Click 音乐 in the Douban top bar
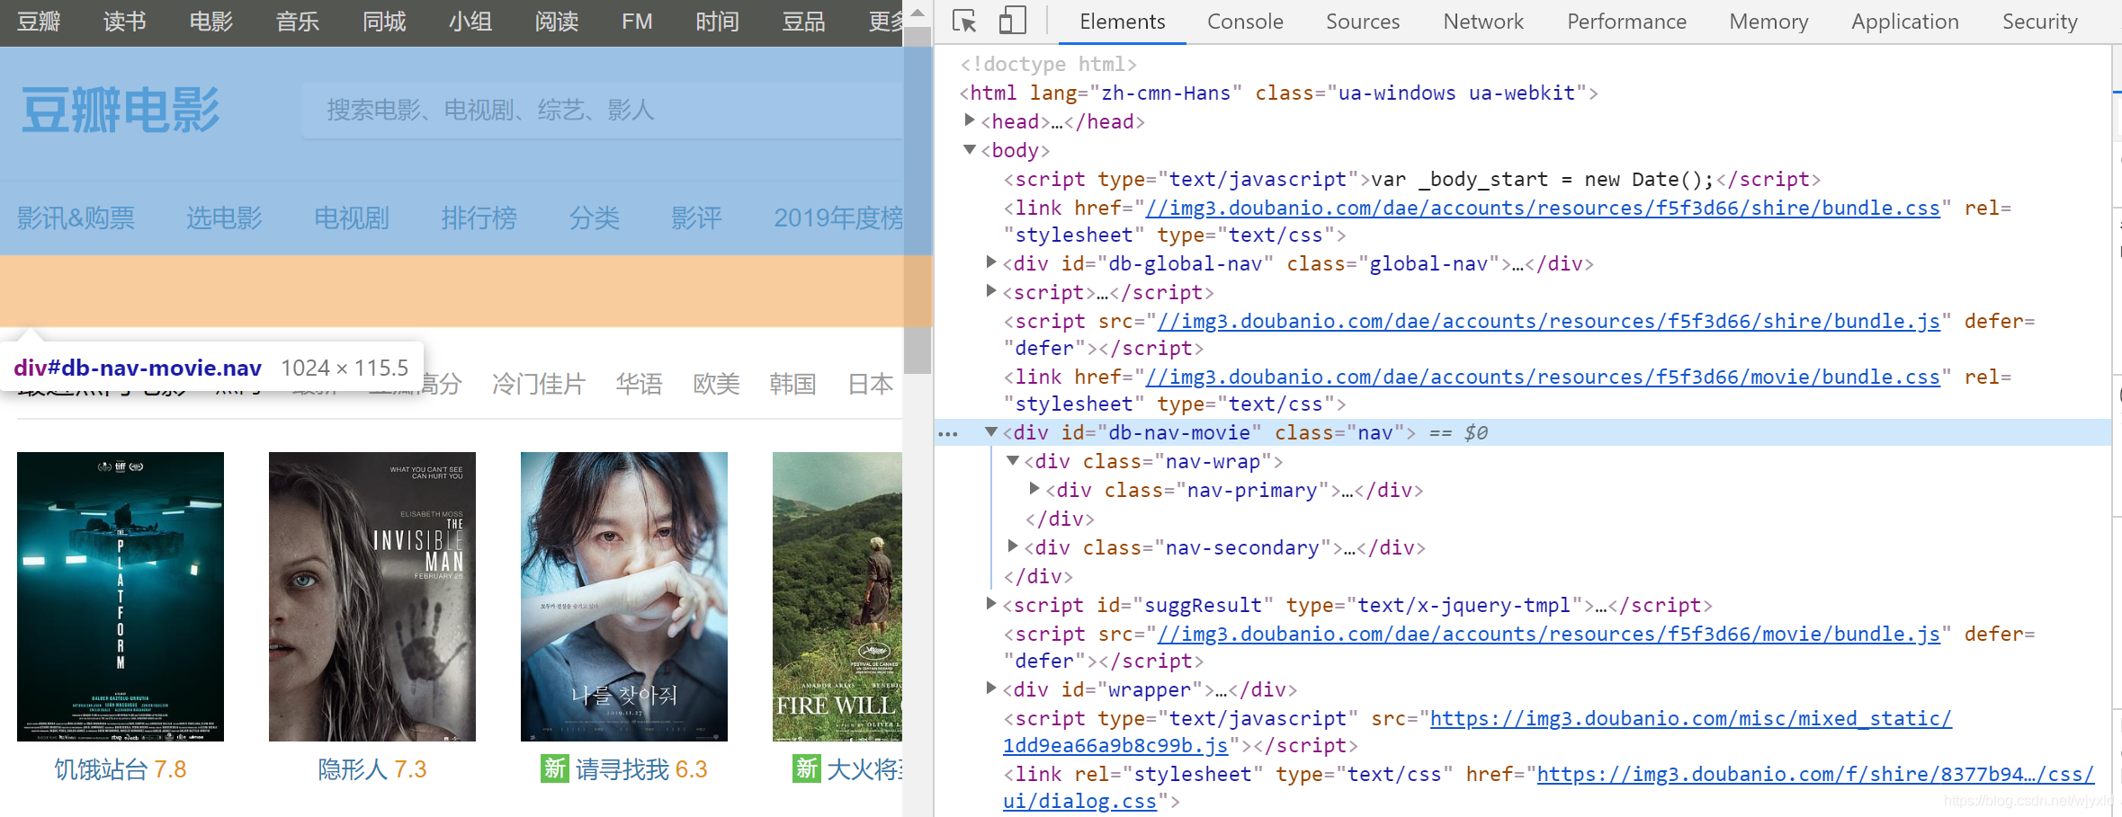 click(298, 22)
